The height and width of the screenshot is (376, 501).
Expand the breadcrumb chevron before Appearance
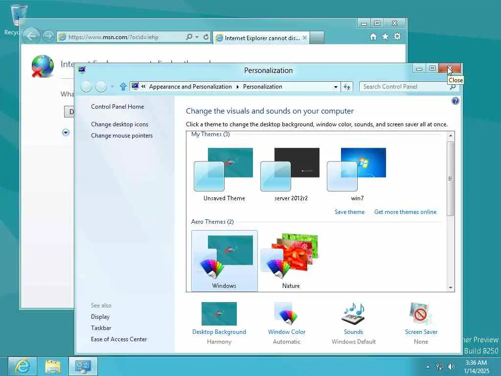click(143, 86)
